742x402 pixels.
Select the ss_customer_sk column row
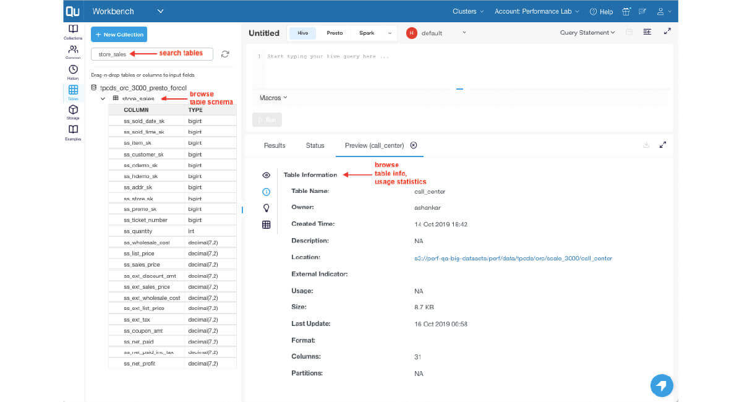pos(172,154)
